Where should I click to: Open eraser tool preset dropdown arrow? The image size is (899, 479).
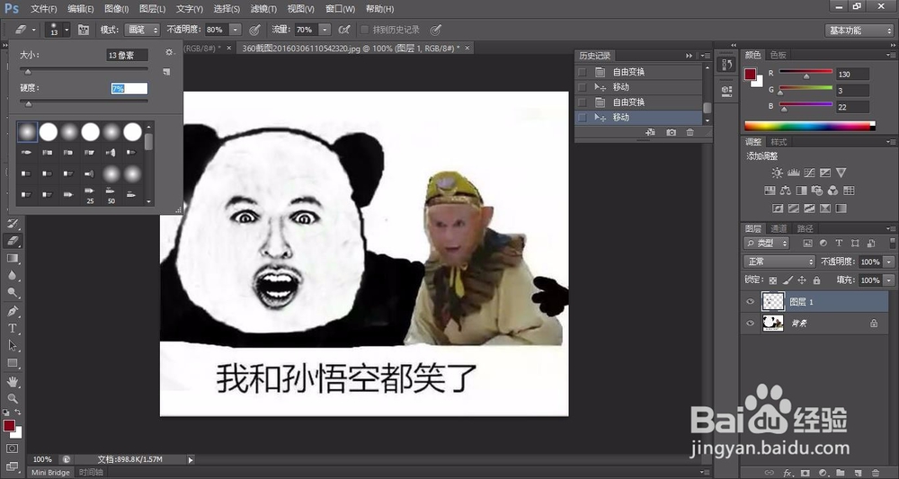click(x=34, y=30)
